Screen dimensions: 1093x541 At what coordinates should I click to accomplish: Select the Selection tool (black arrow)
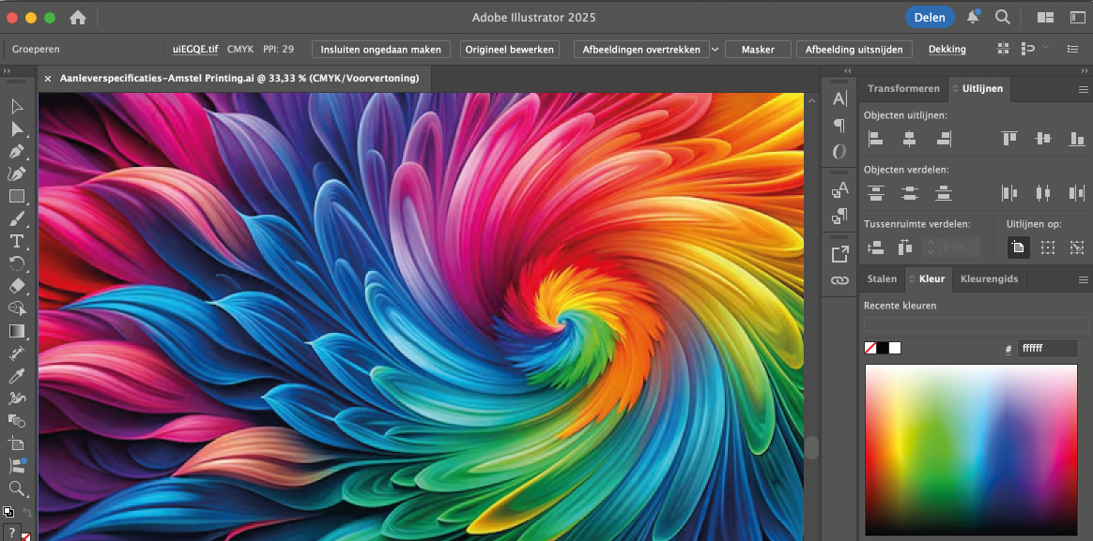click(18, 107)
